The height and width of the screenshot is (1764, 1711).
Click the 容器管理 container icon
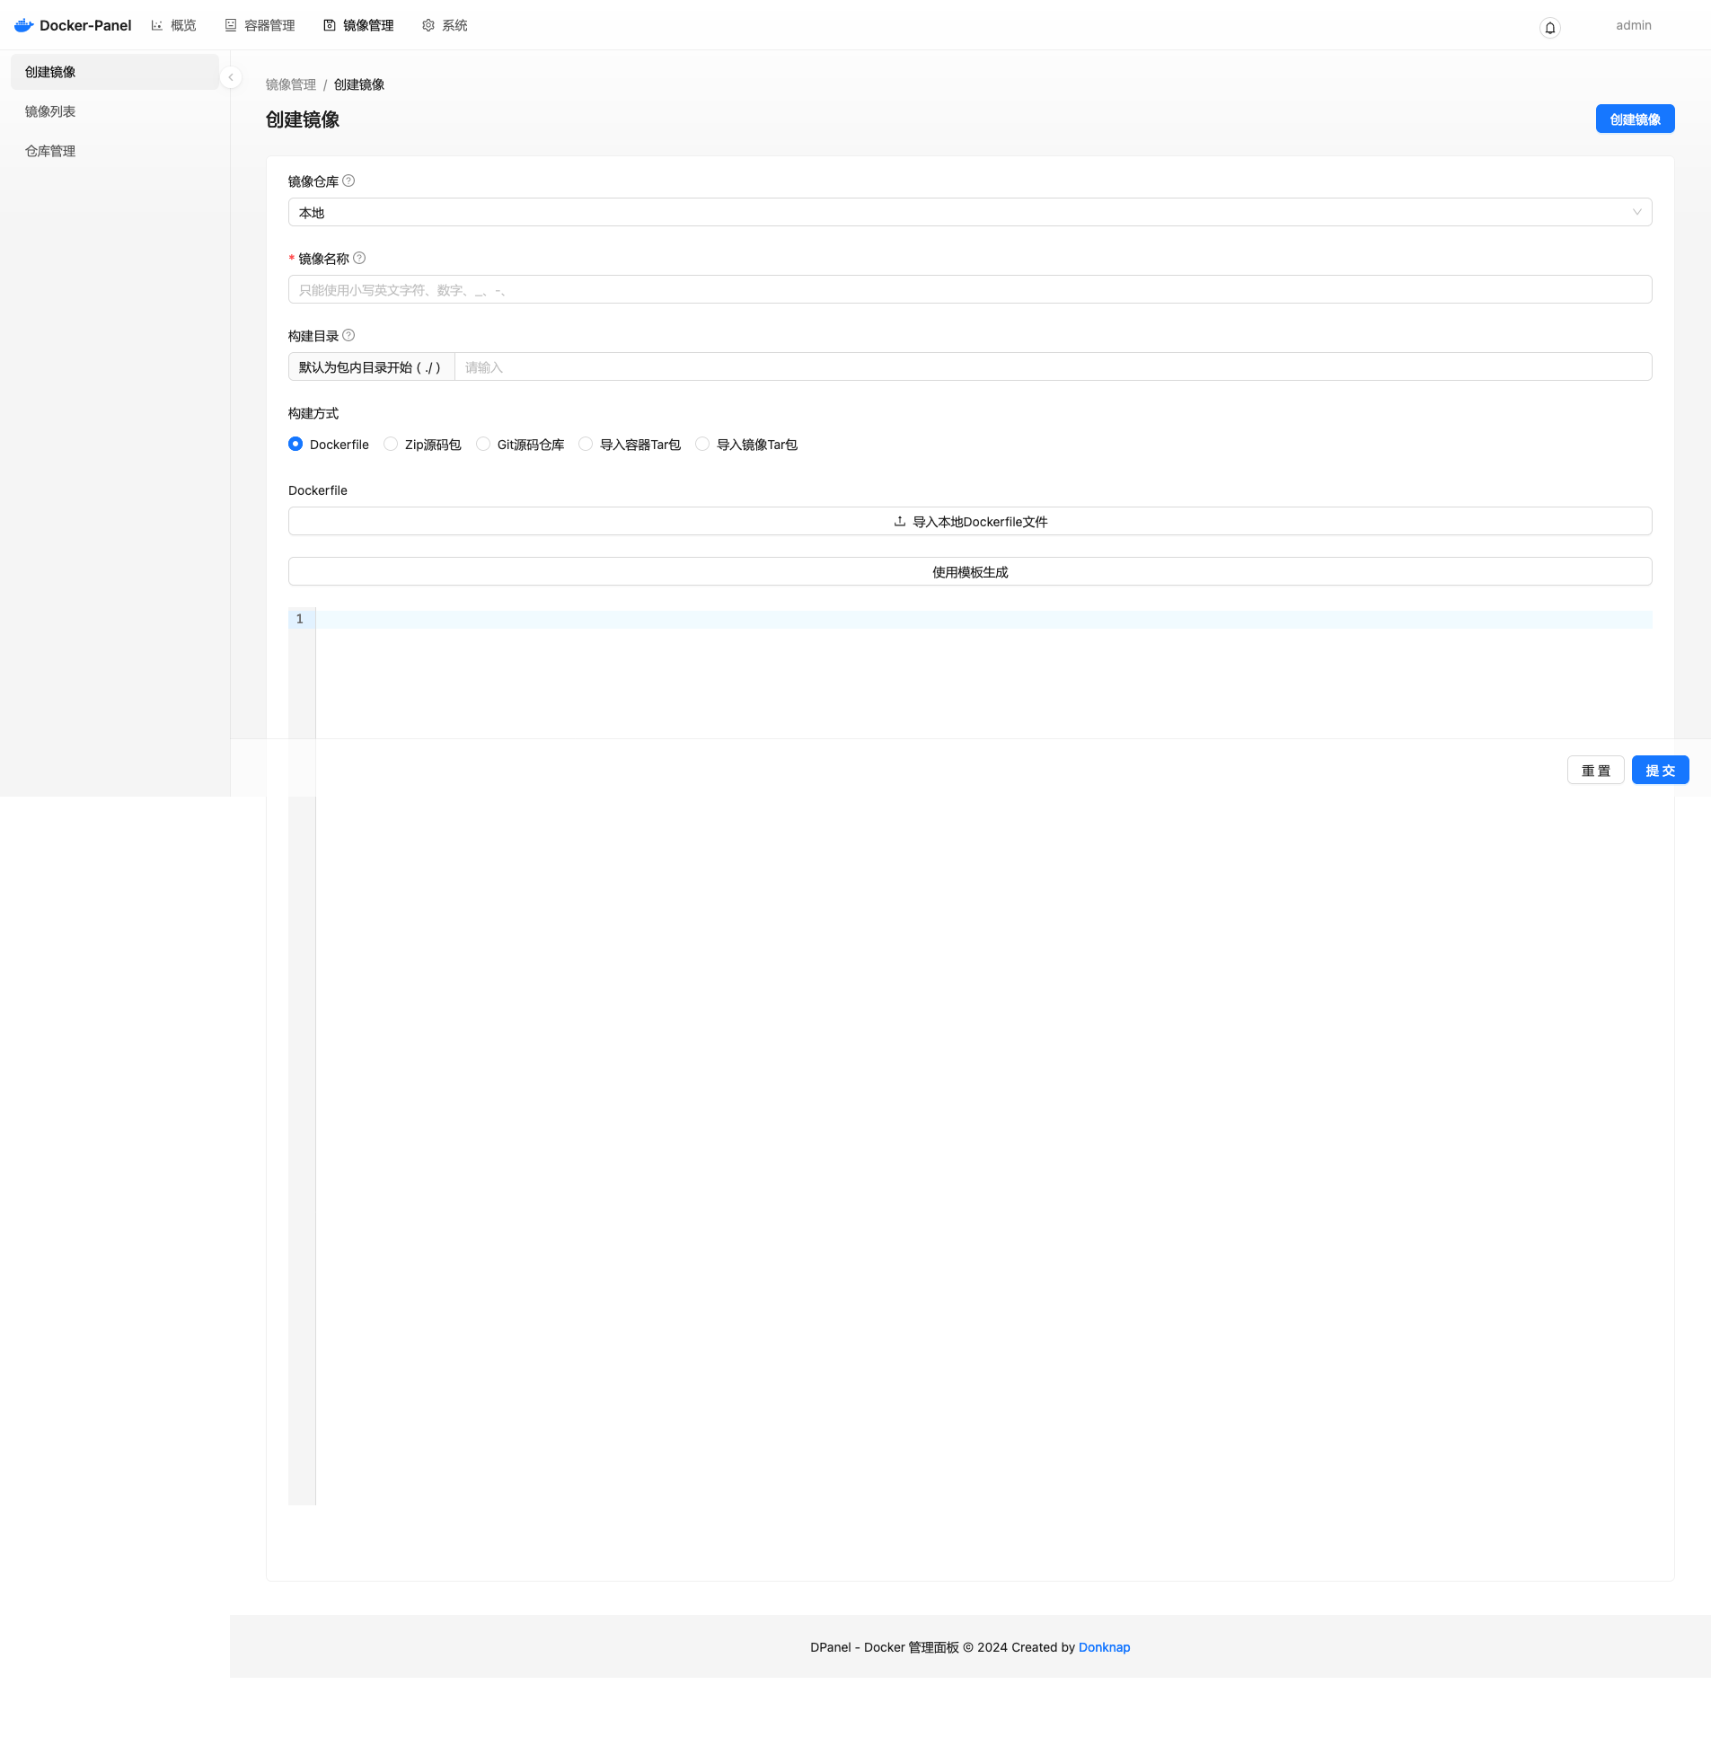click(230, 25)
